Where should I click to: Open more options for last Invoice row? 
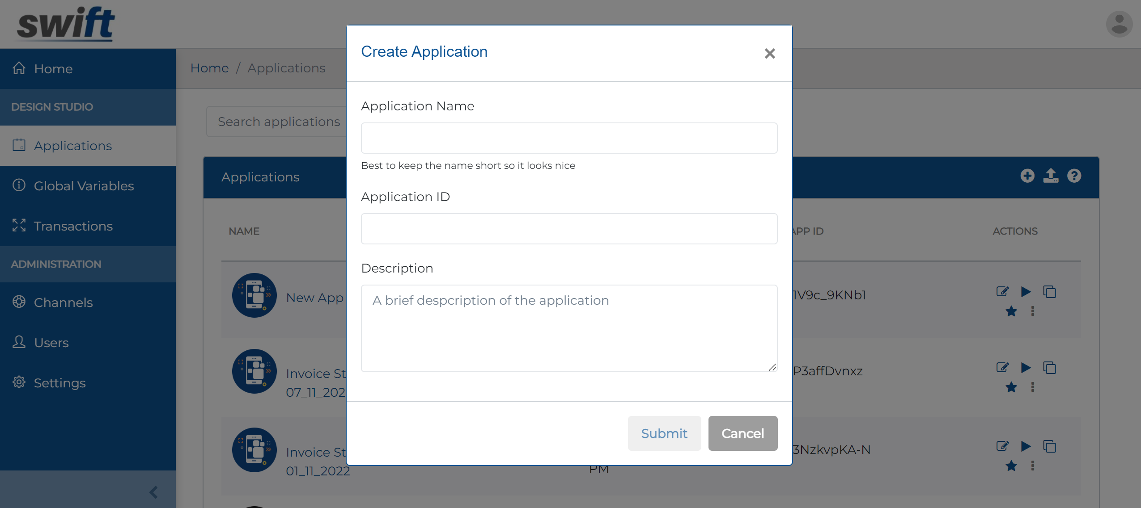1033,466
